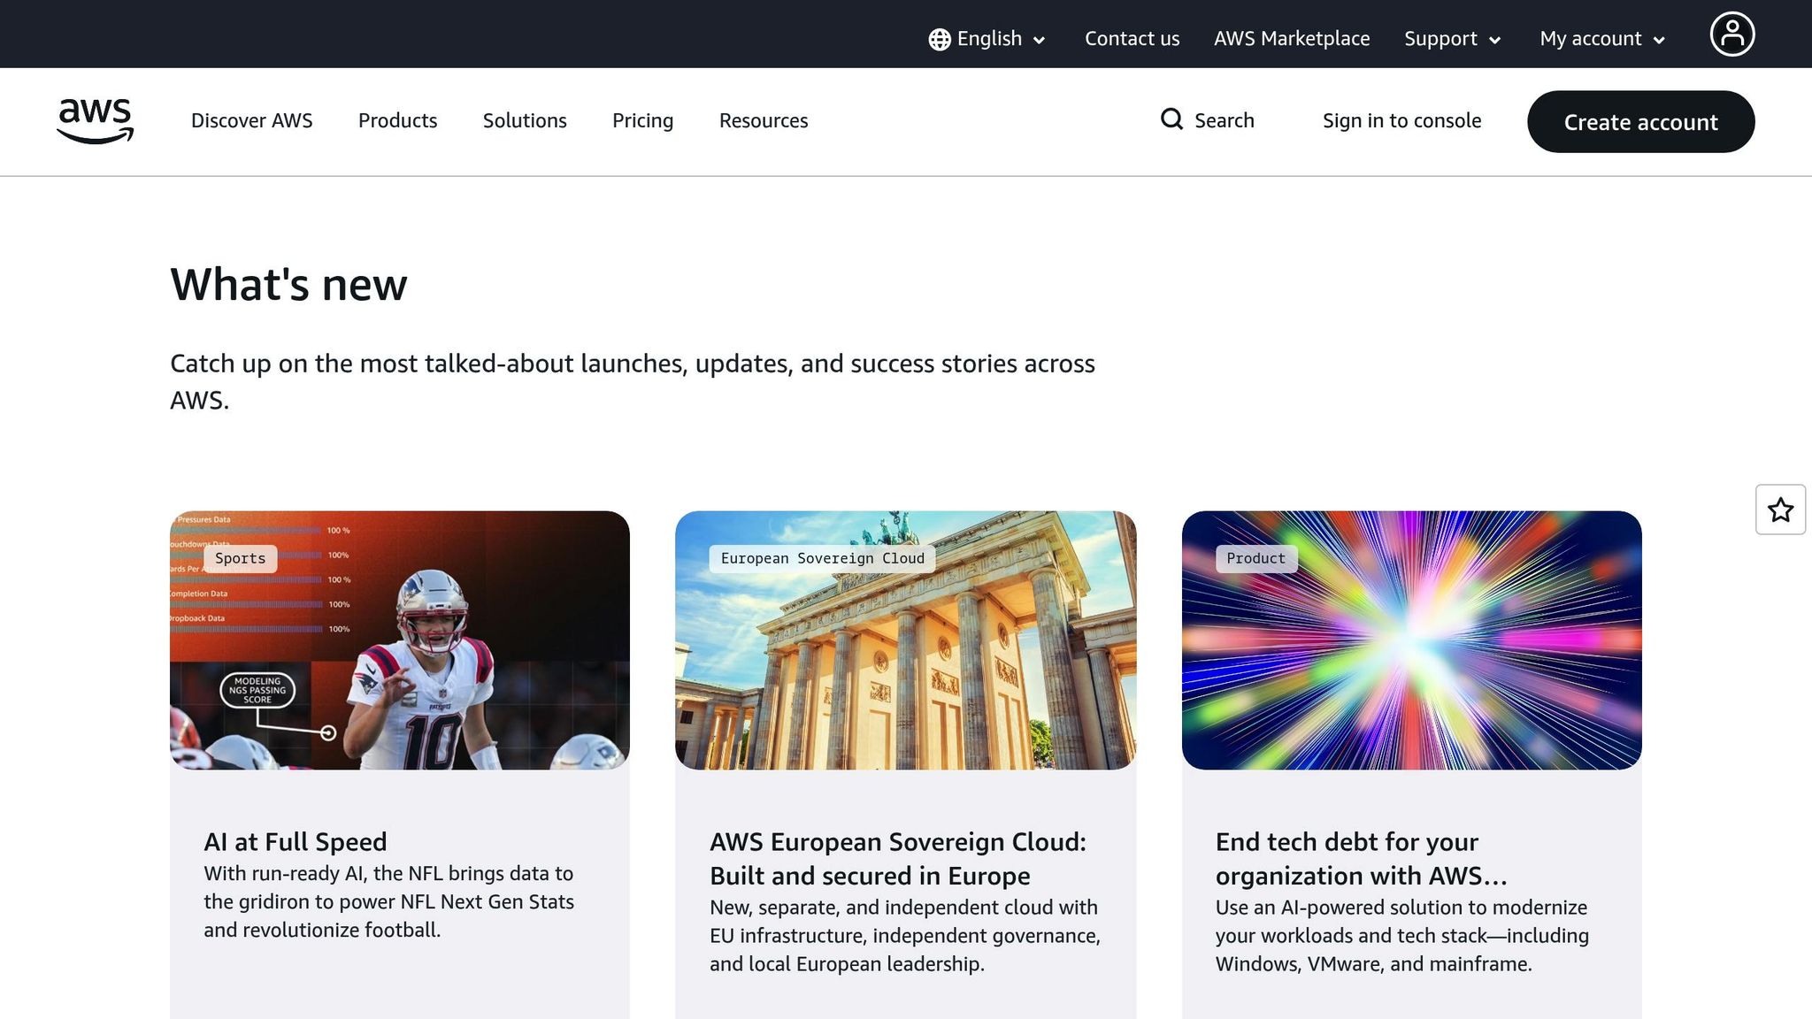Expand the My account dropdown

[1601, 38]
